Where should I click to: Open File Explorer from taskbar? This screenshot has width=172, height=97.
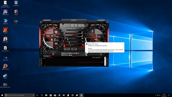[46, 95]
